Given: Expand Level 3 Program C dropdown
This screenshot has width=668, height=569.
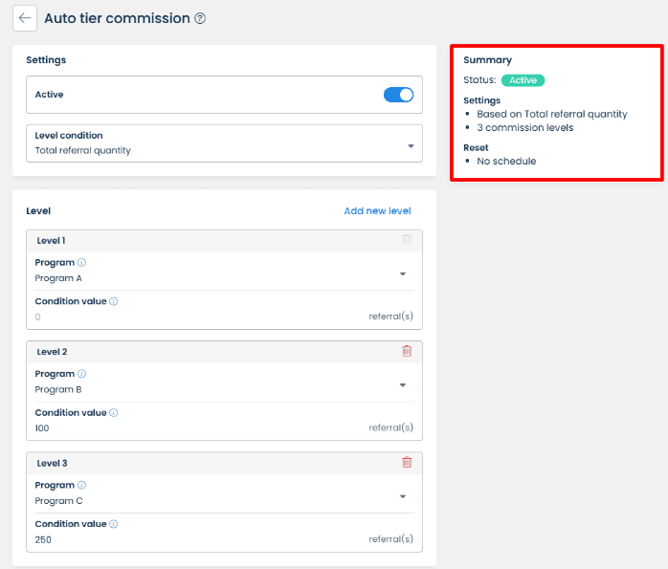Looking at the screenshot, I should (403, 496).
